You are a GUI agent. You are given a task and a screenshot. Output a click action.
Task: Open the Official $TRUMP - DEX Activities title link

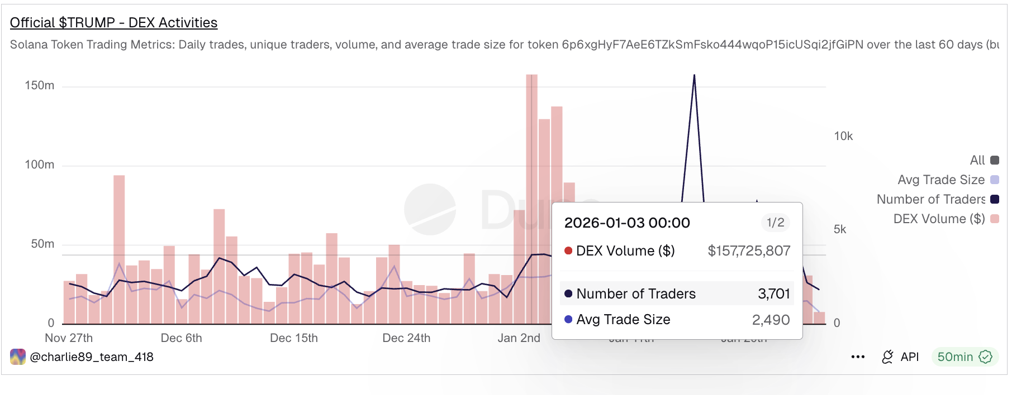pos(113,23)
